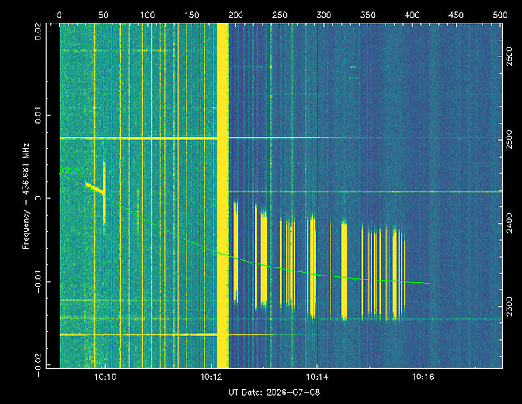The image size is (522, 404).
Task: Click the 2300 label on the right axis
Action: click(x=509, y=306)
